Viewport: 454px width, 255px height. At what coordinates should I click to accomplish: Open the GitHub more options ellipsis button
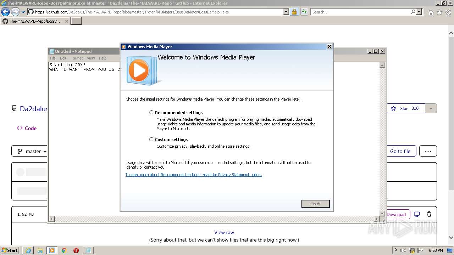click(x=428, y=151)
